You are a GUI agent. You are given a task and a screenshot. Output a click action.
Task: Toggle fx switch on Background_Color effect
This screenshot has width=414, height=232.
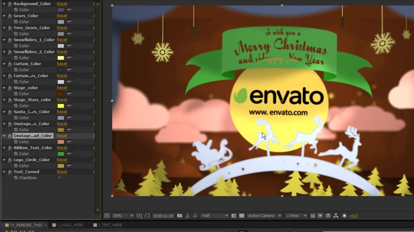coord(10,4)
